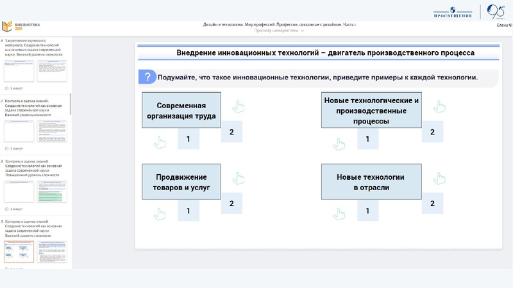Expand the Просмотр сценария темы dropdown

coord(279,31)
